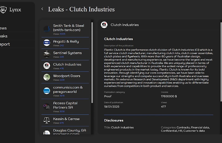Go back using the left chevron arrow
This screenshot has height=143, width=222.
[42, 9]
